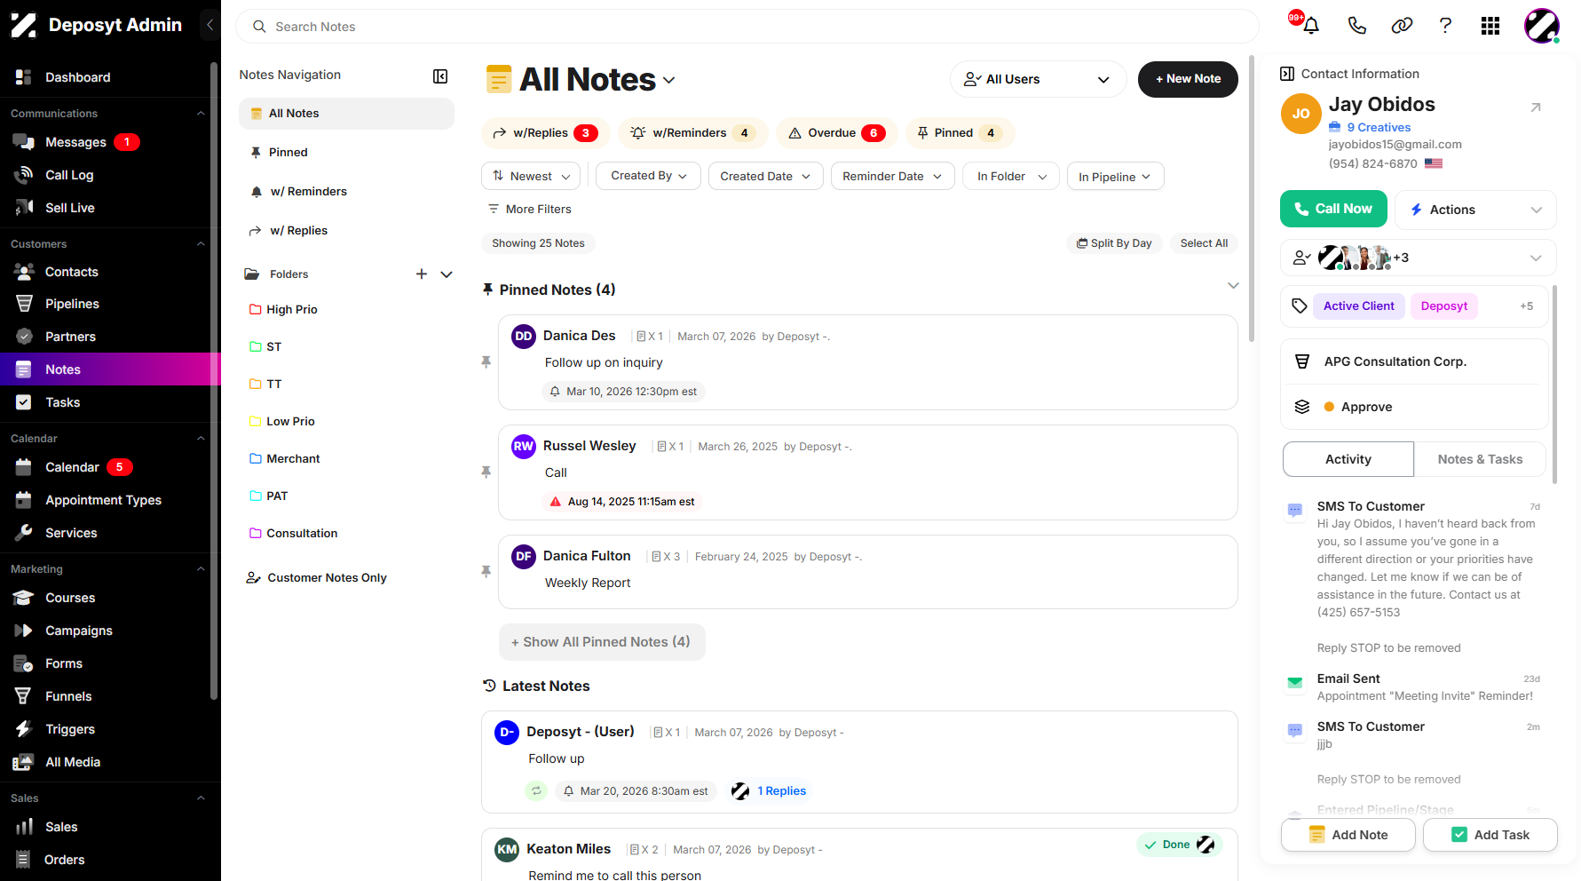The width and height of the screenshot is (1581, 881).
Task: Open the In Folder dropdown
Action: pos(1010,176)
